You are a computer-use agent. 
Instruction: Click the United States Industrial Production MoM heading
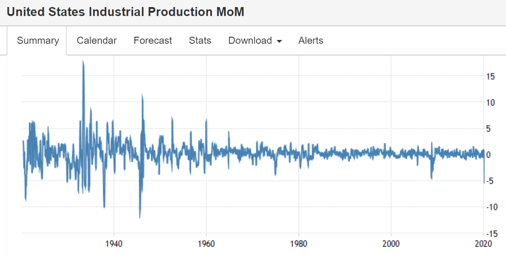point(126,12)
